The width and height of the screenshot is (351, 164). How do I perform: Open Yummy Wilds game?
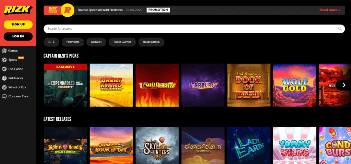click(295, 146)
